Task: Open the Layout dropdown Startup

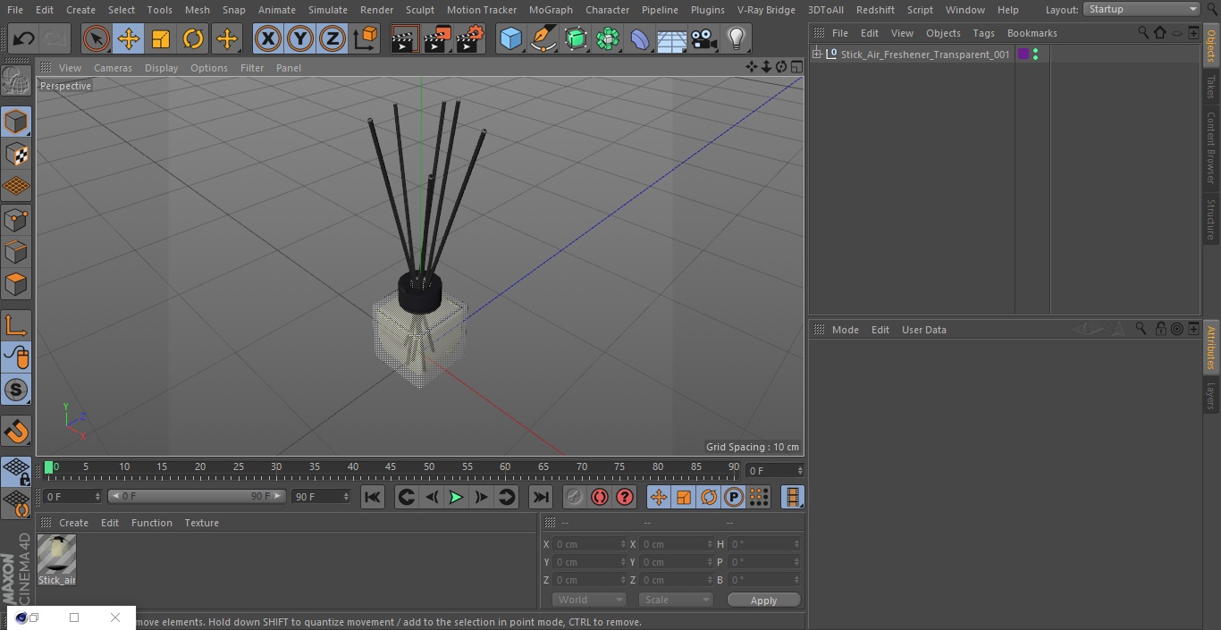Action: click(x=1142, y=9)
